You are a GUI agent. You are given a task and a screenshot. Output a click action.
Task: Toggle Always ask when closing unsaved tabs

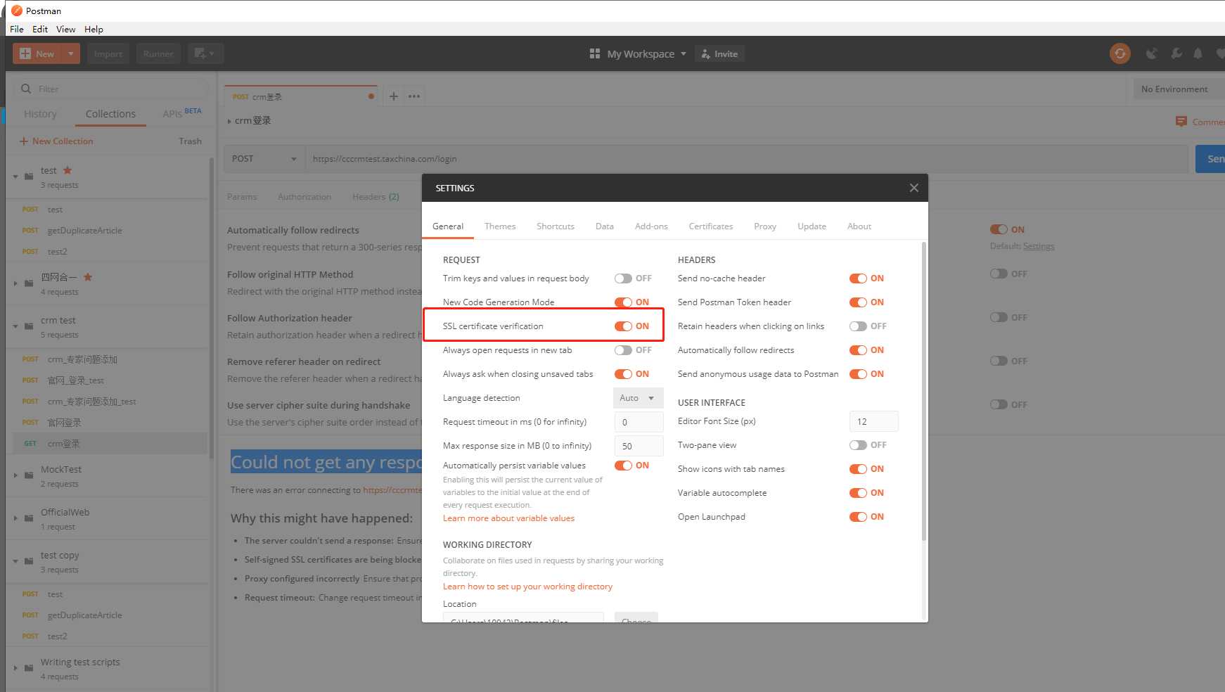(x=623, y=374)
